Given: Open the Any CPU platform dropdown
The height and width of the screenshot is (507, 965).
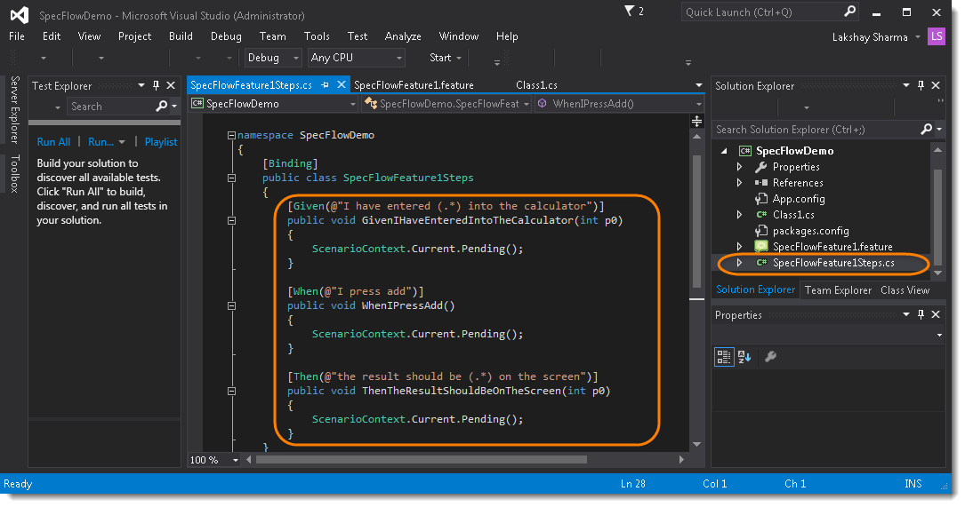Looking at the screenshot, I should click(398, 58).
